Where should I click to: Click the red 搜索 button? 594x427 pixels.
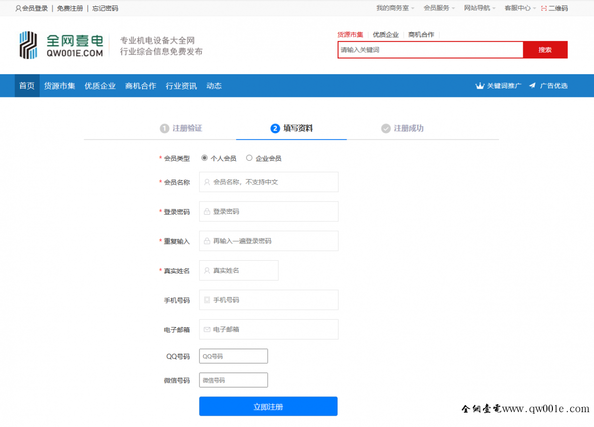(545, 50)
